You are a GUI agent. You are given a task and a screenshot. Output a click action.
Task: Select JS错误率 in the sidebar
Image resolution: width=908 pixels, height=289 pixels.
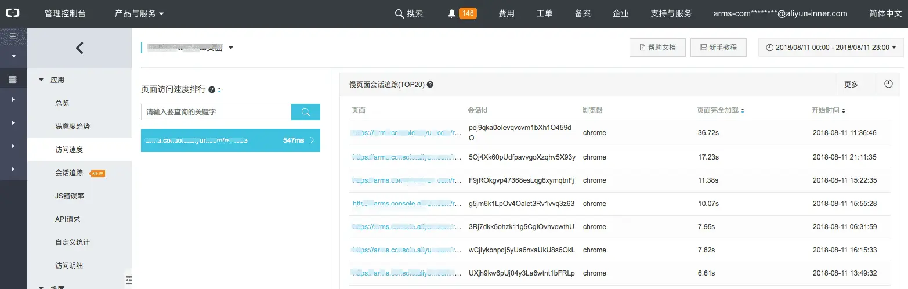coord(70,196)
